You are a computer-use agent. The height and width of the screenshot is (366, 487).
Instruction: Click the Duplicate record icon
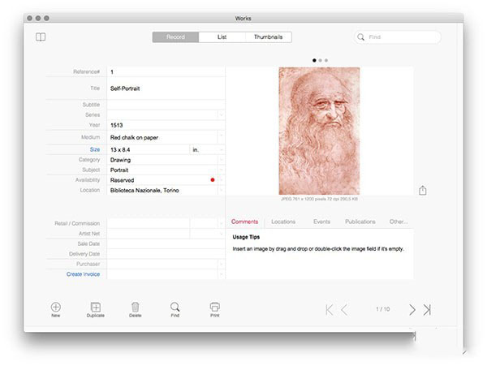point(95,307)
